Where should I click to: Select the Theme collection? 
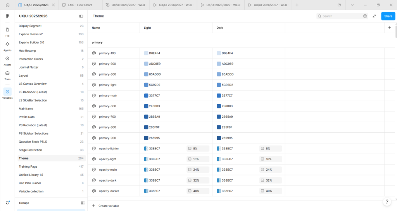click(x=52, y=158)
